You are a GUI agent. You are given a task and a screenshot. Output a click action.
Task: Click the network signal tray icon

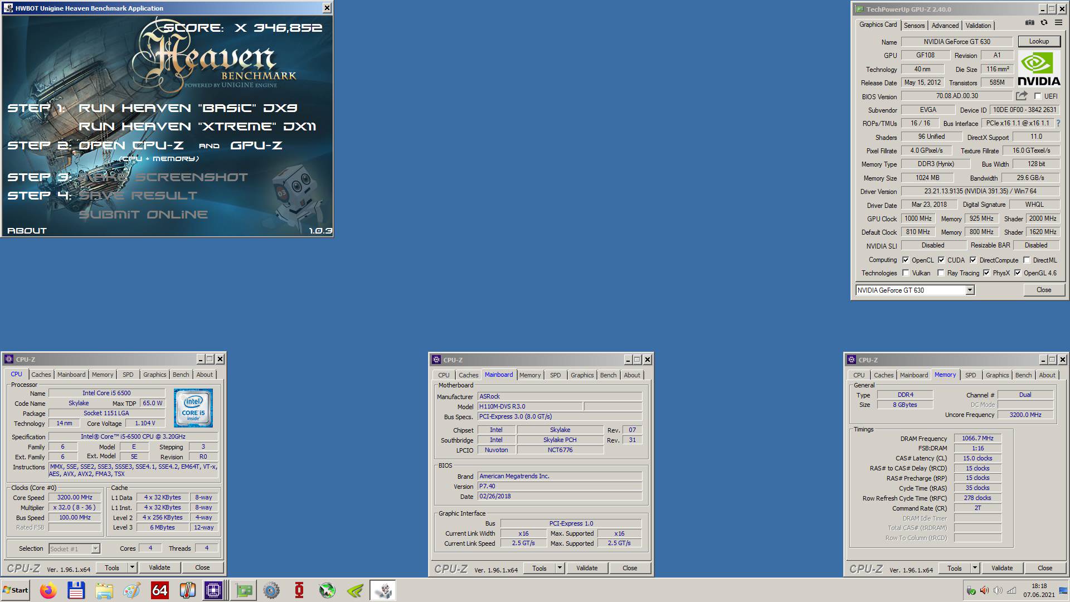[x=1011, y=591]
